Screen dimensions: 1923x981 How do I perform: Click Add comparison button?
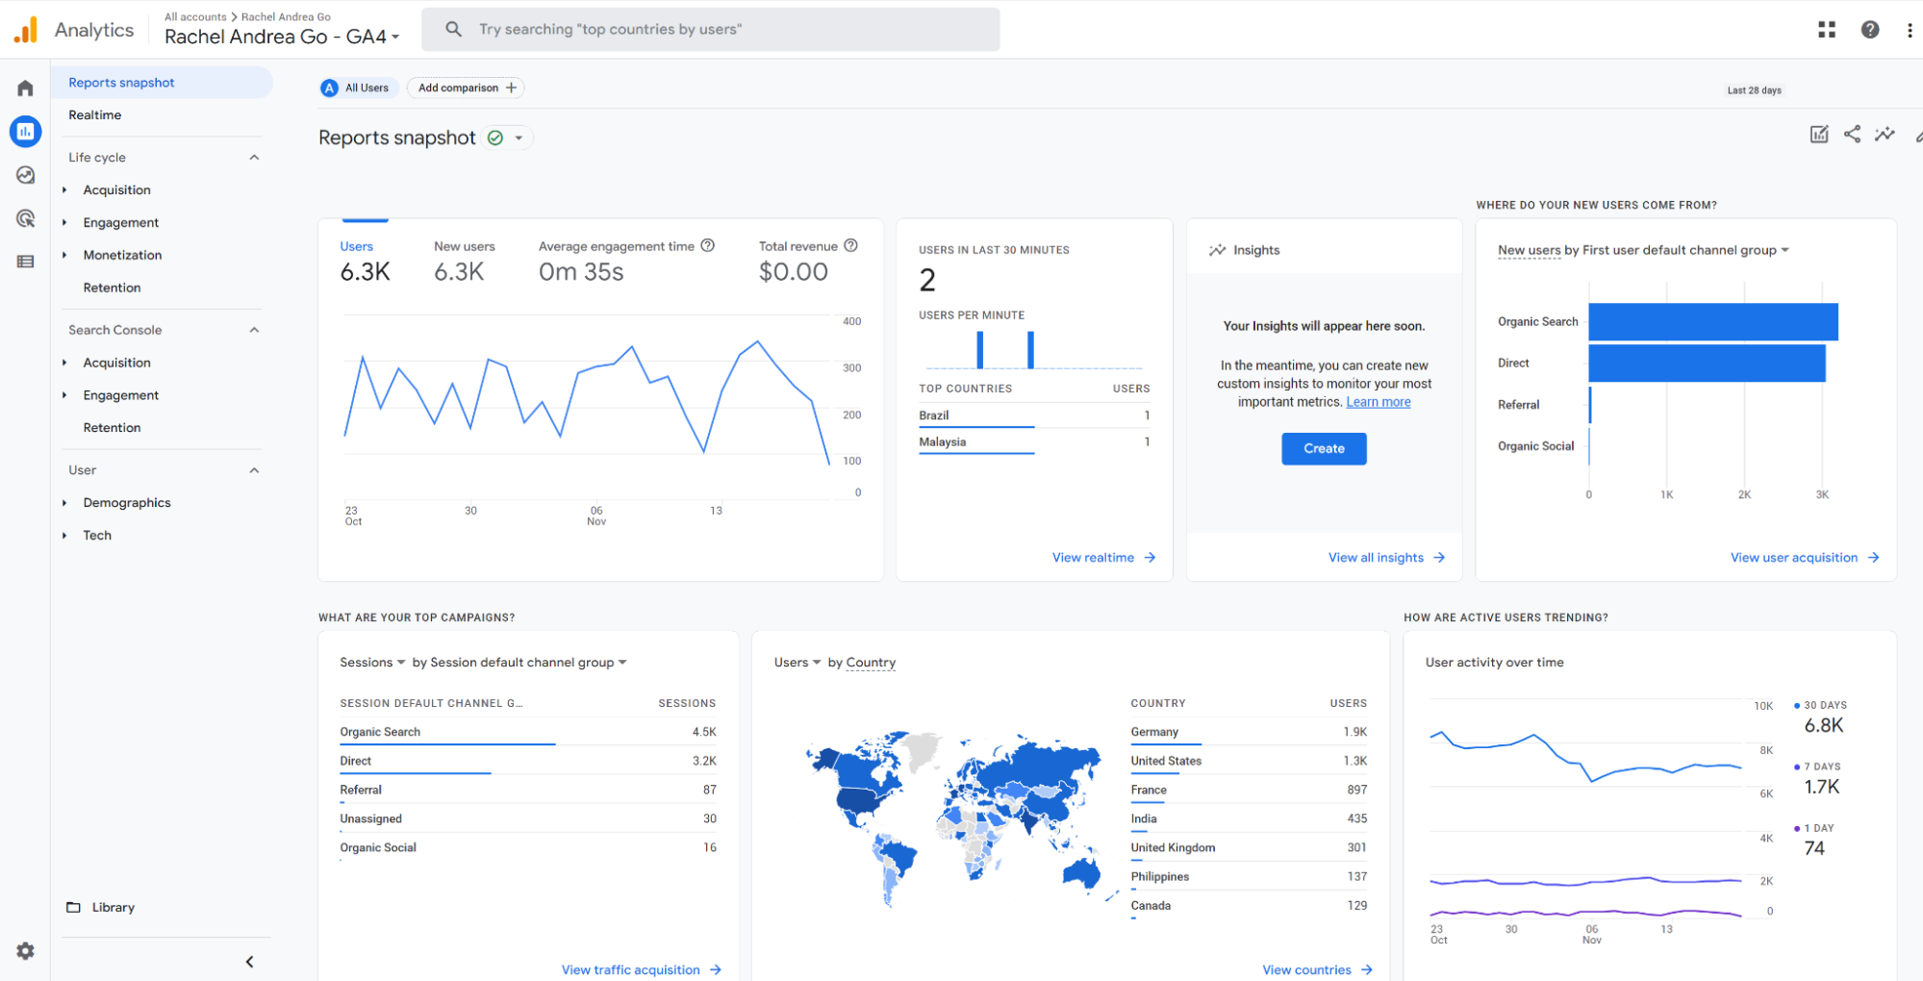pyautogui.click(x=468, y=88)
